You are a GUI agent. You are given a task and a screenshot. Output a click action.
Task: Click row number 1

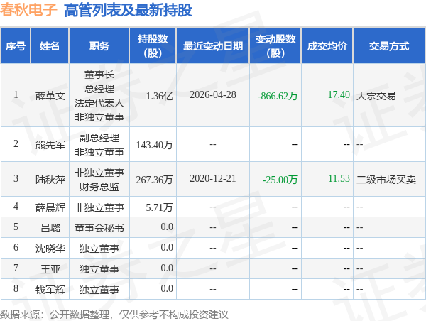[x=16, y=94]
